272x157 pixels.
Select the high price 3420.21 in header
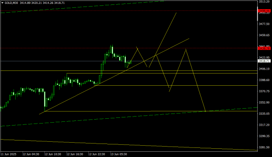[x=37, y=3]
